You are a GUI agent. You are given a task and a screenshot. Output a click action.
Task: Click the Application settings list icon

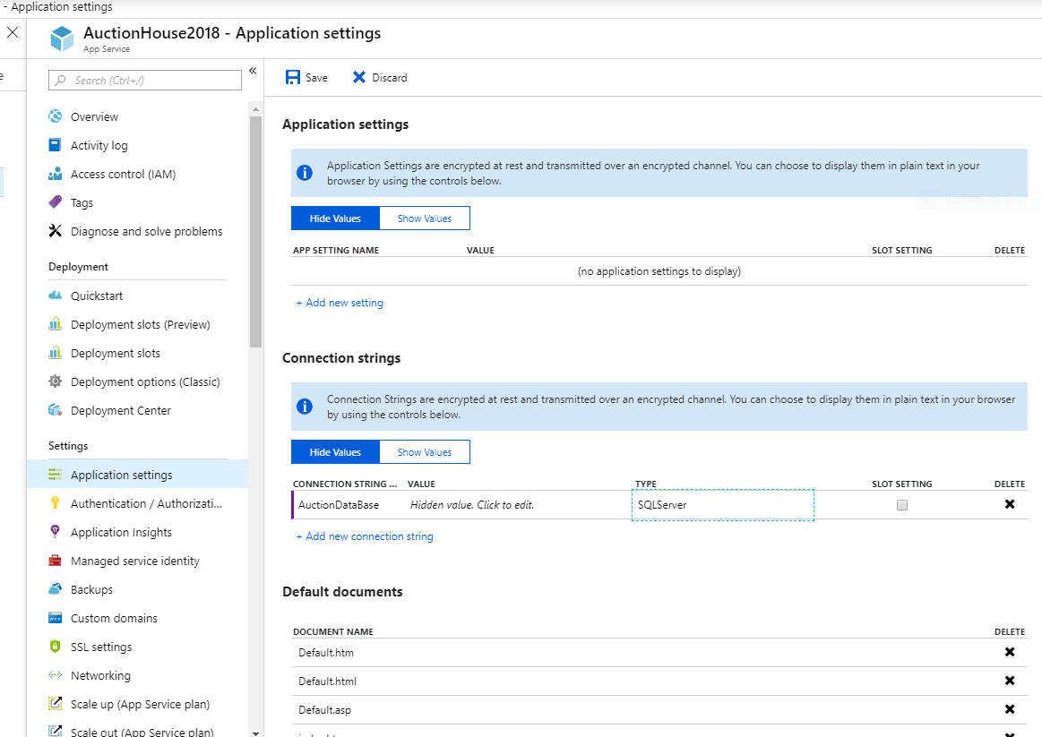tap(56, 474)
